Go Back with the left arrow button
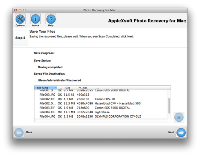Image resolution: width=200 pixels, height=156 pixels. [x=19, y=132]
